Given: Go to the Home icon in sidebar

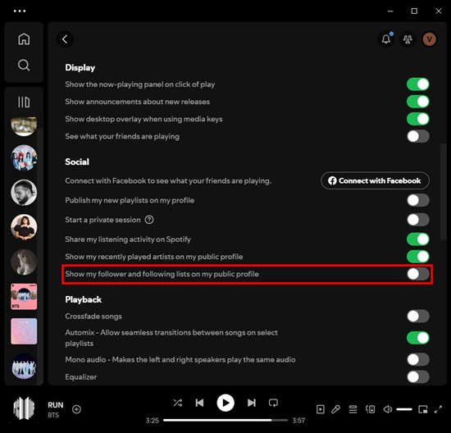Looking at the screenshot, I should [x=24, y=39].
